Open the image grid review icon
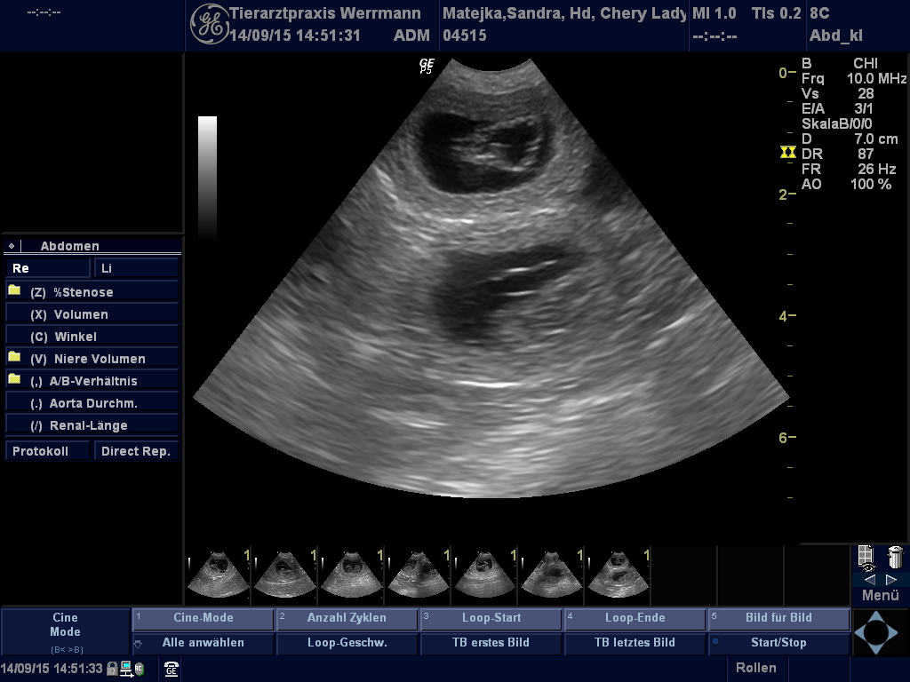The height and width of the screenshot is (682, 910). (x=867, y=558)
